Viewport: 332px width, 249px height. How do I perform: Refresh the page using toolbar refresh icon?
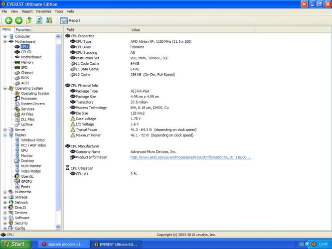39,20
